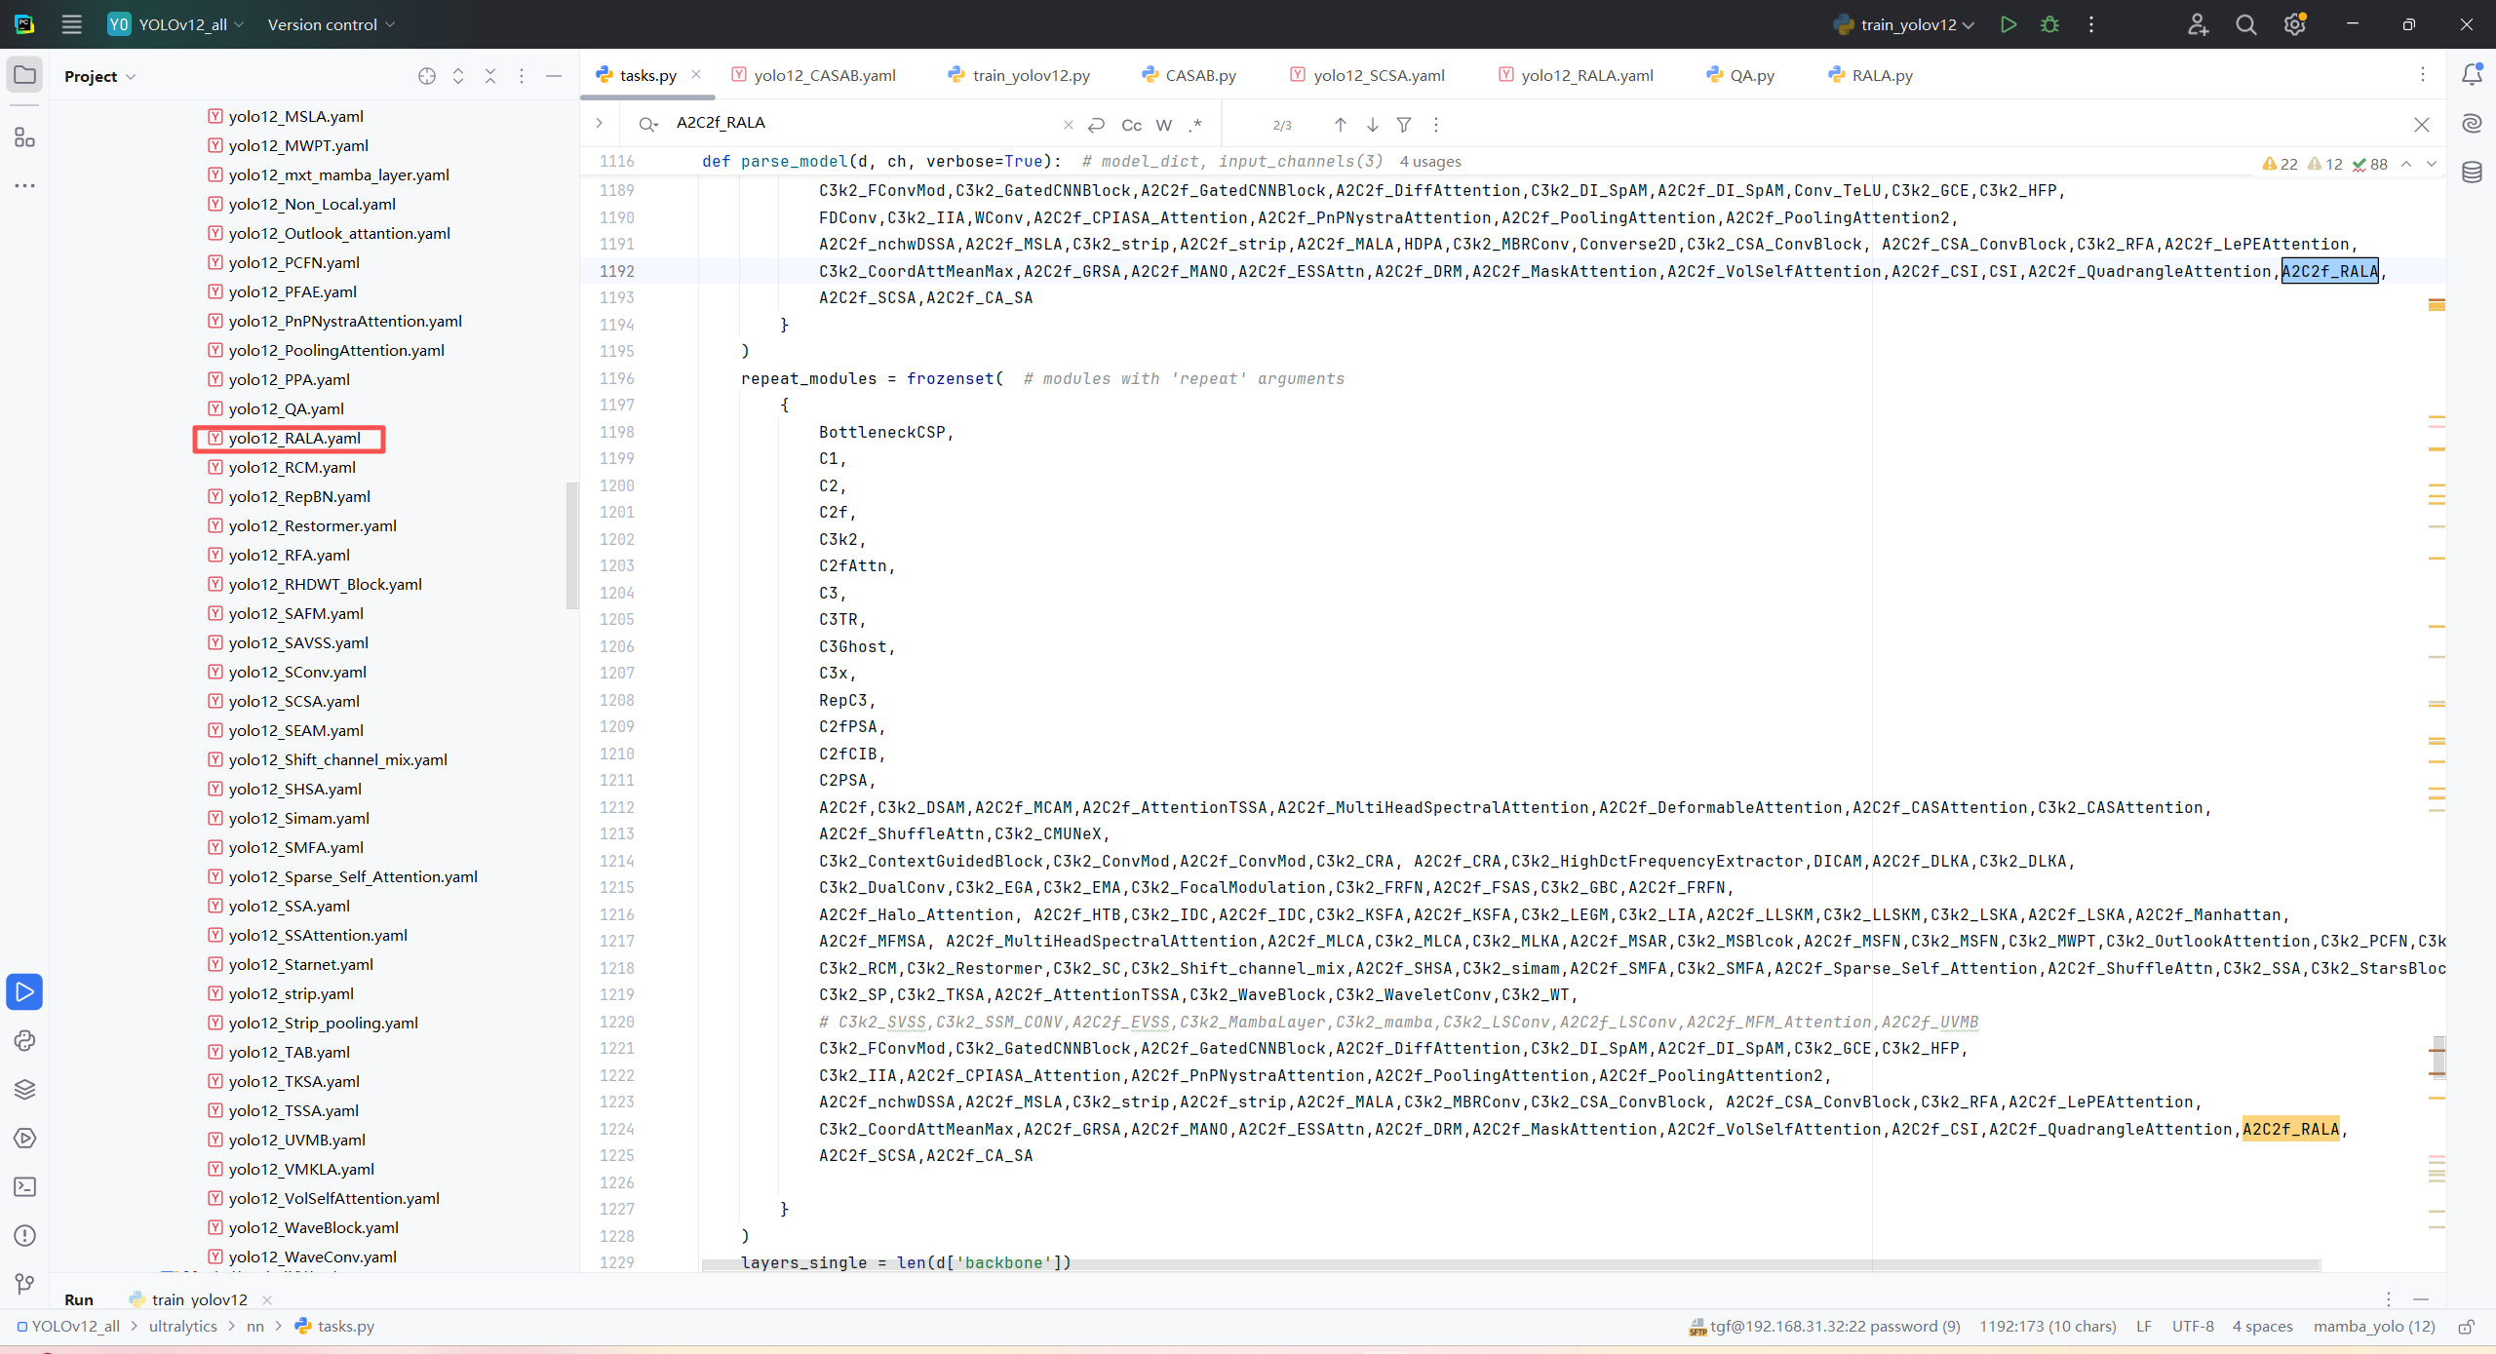Click the A2C2f_RALA search input field
Viewport: 2496px width, 1354px height.
(x=858, y=123)
